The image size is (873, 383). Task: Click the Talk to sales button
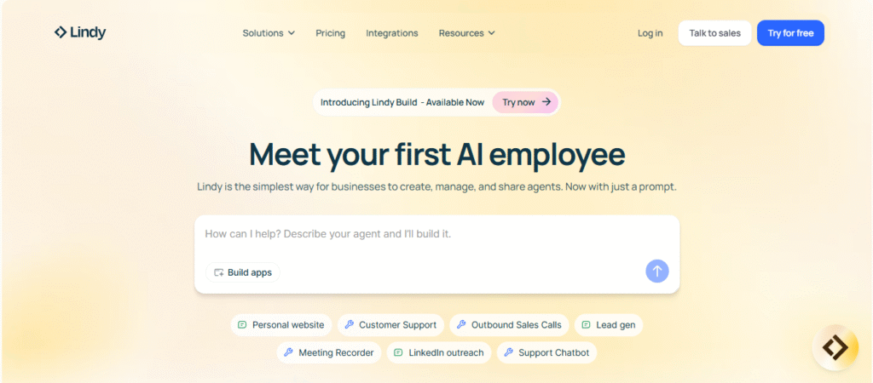714,33
